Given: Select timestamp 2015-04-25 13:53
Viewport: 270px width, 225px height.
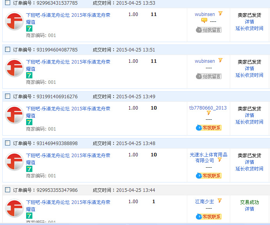Looking at the screenshot, I should (x=136, y=3).
